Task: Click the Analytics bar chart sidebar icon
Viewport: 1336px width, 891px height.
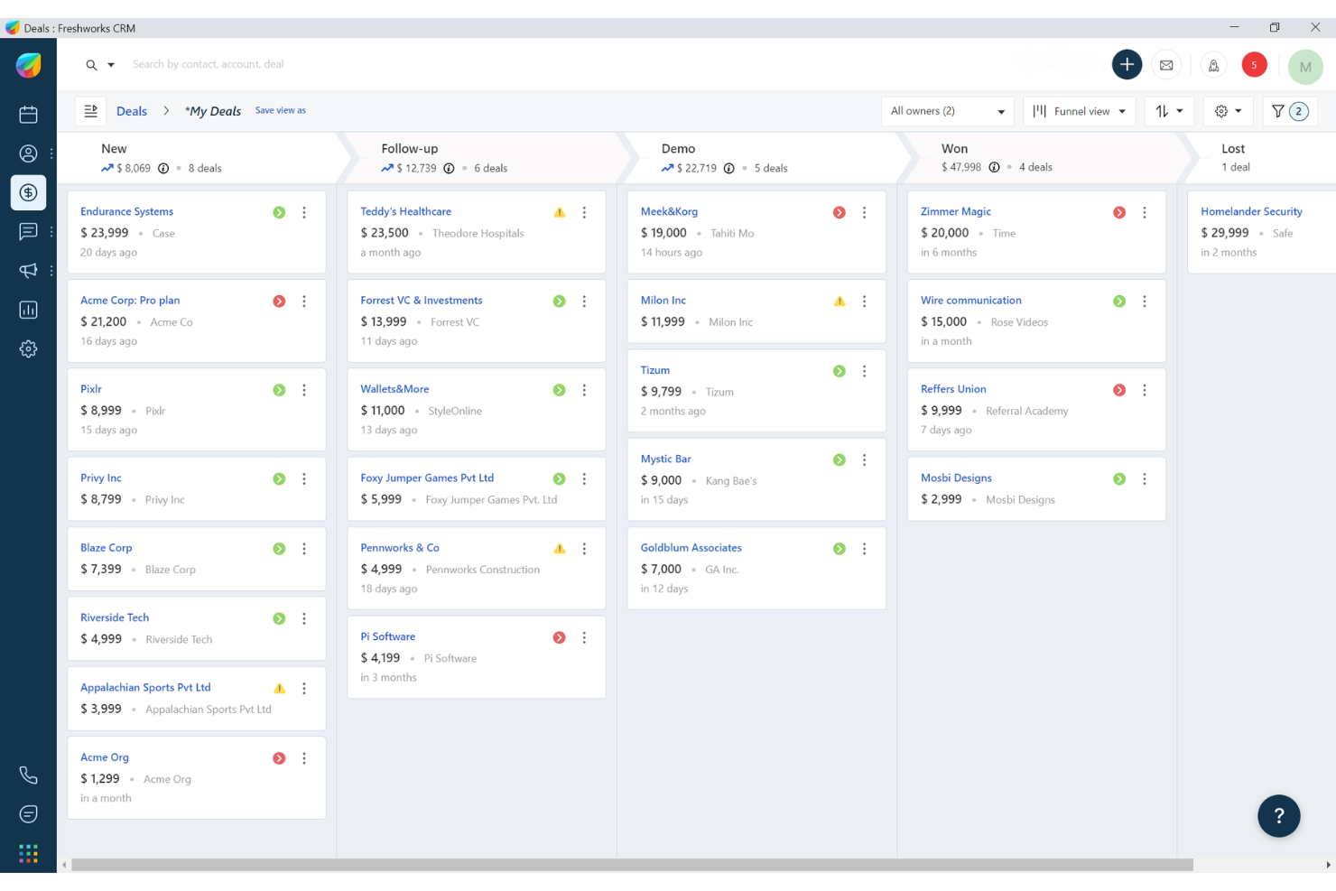Action: pyautogui.click(x=28, y=309)
